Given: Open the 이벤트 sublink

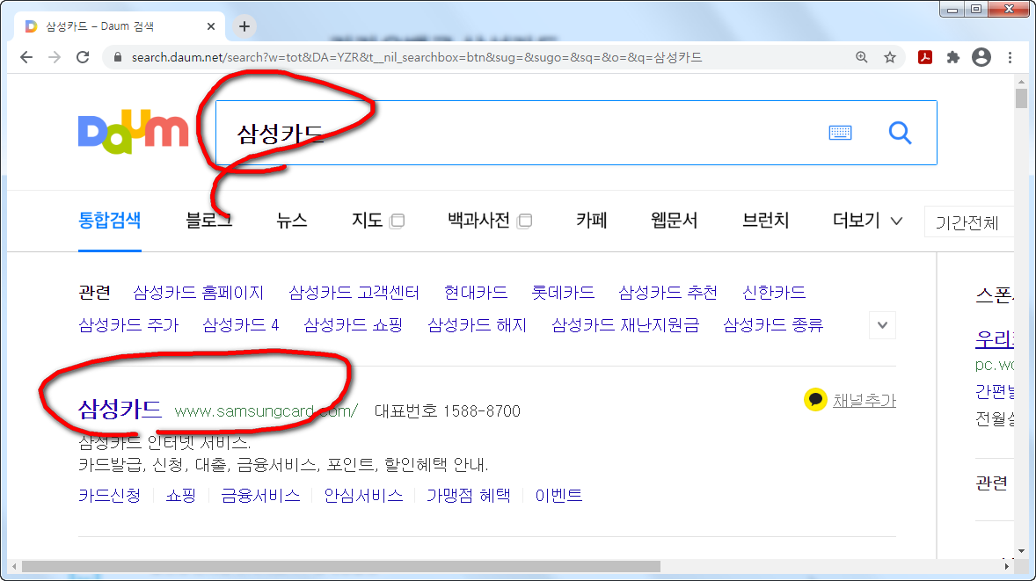Looking at the screenshot, I should point(559,495).
